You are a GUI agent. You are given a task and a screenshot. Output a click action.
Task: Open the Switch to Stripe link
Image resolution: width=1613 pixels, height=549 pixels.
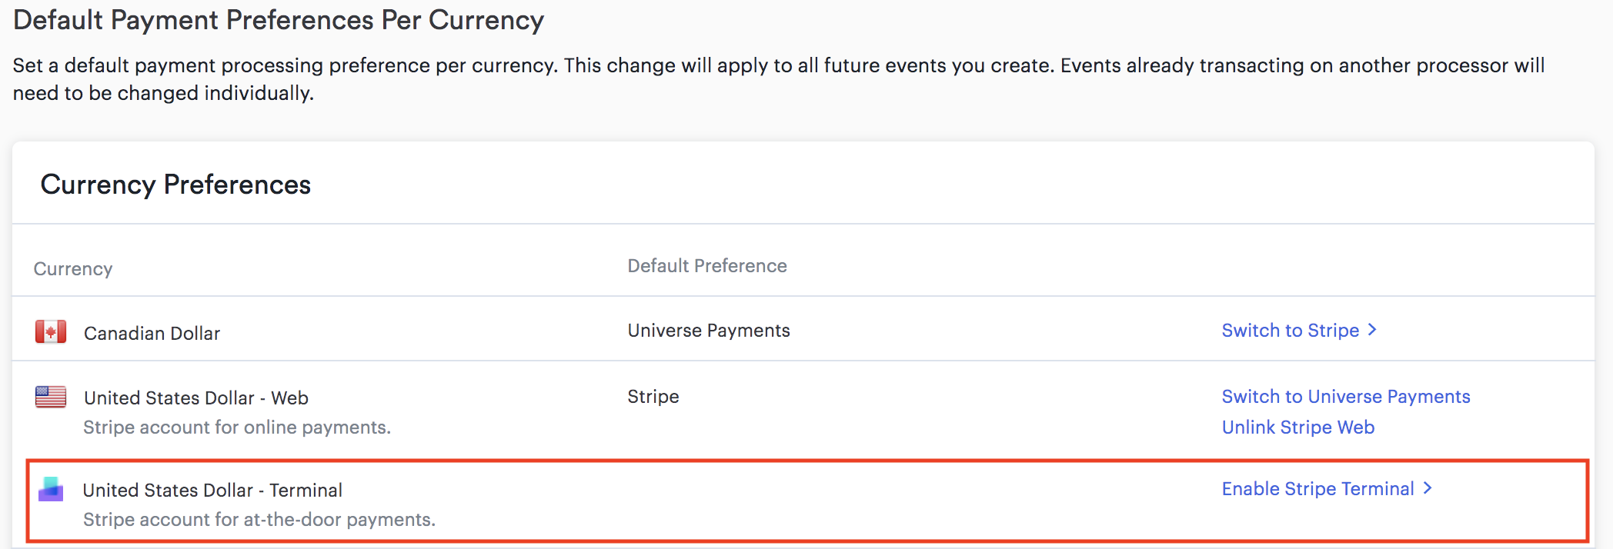coord(1291,331)
